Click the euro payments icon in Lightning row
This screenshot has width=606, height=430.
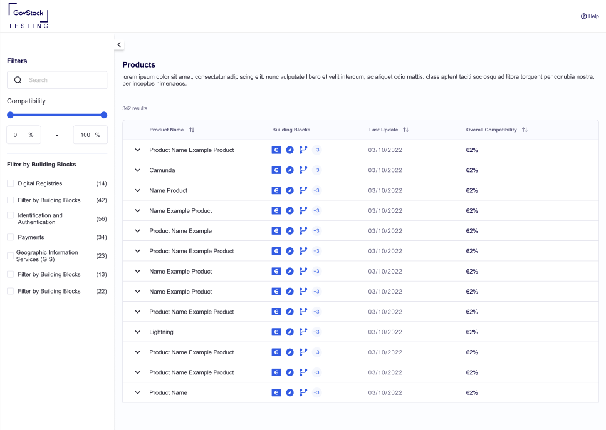tap(276, 332)
